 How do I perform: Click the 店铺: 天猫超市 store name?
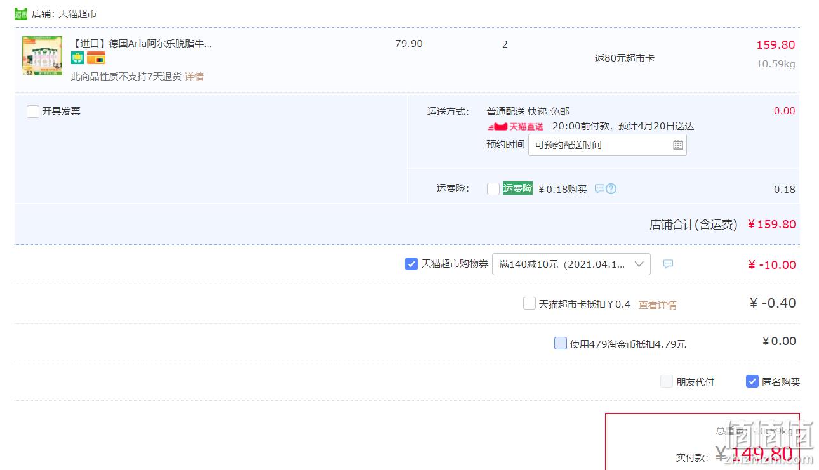pyautogui.click(x=64, y=14)
